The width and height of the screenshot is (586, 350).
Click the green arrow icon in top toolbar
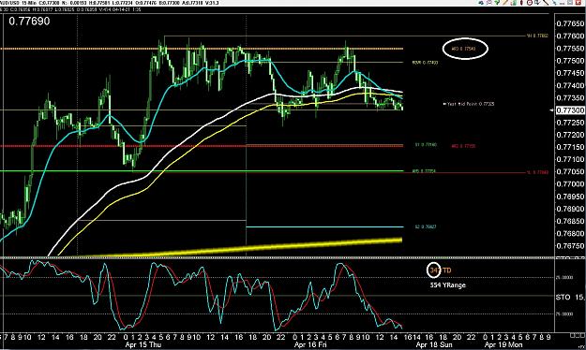tap(497, 2)
